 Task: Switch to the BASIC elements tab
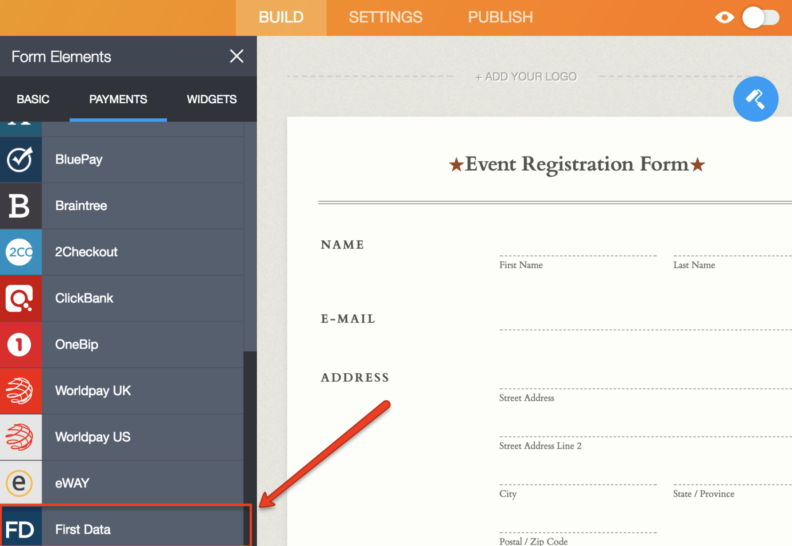(x=33, y=99)
